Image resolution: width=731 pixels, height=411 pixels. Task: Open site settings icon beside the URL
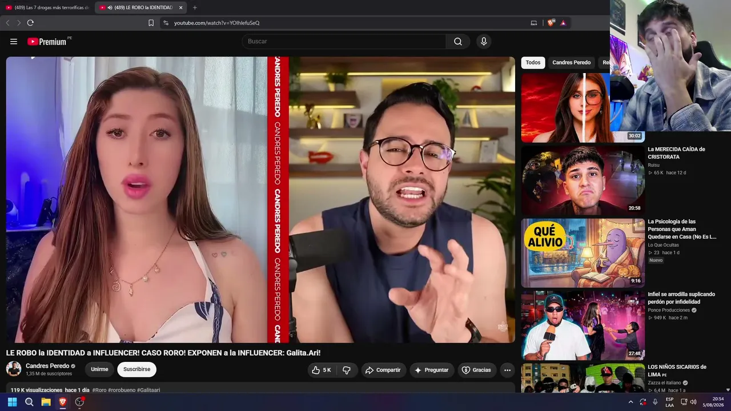point(166,23)
